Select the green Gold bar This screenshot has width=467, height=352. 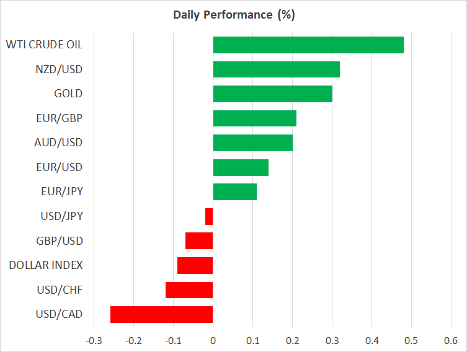tap(272, 94)
